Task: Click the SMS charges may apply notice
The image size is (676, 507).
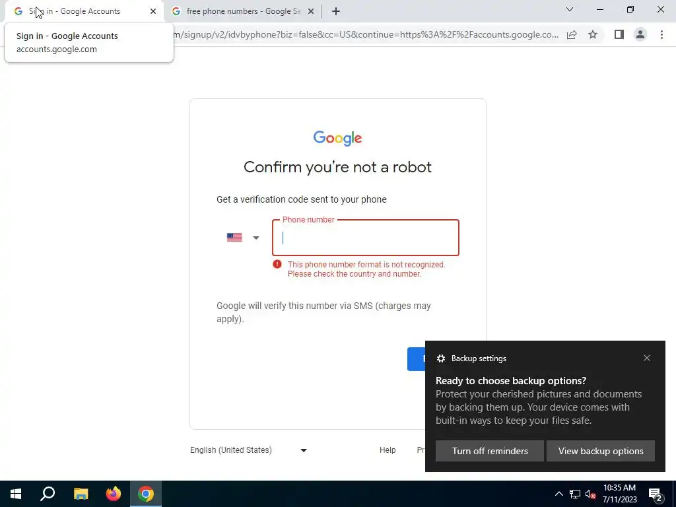Action: point(323,312)
